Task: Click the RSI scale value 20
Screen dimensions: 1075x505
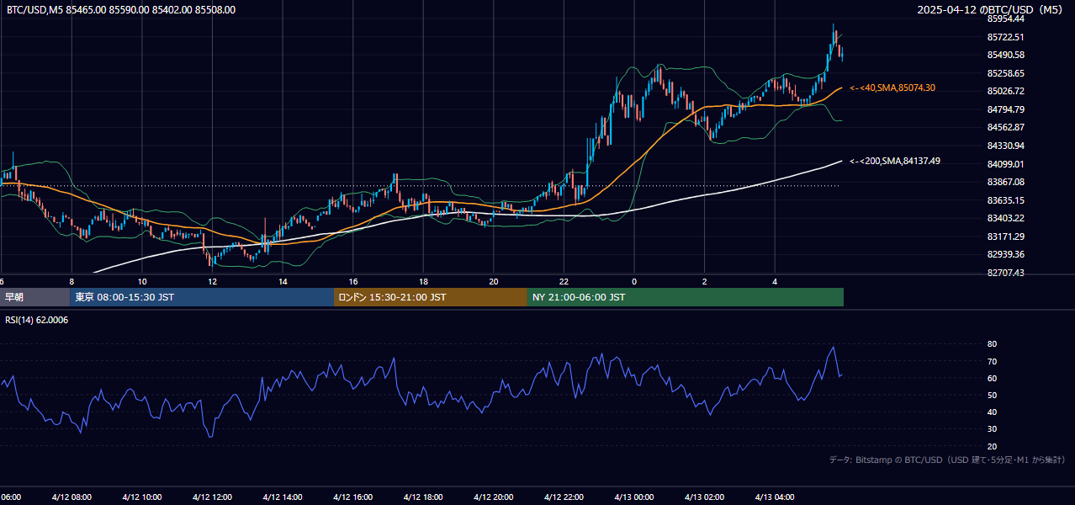Action: [992, 446]
